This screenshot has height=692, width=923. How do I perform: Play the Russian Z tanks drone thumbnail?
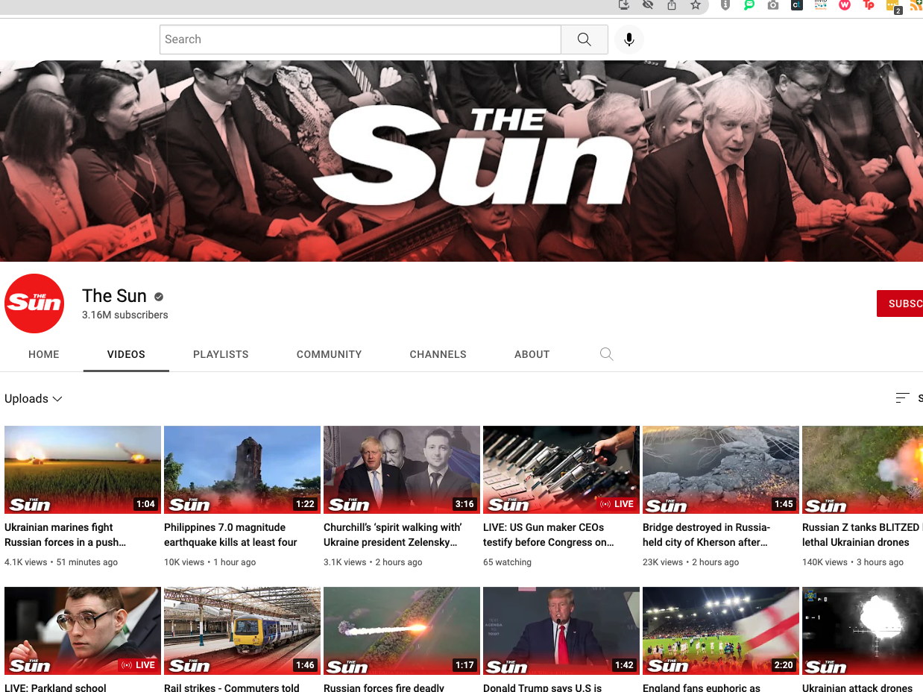[863, 470]
